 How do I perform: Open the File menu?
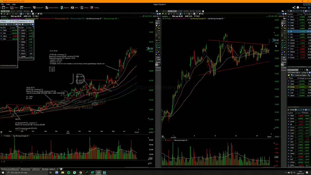(2, 4)
